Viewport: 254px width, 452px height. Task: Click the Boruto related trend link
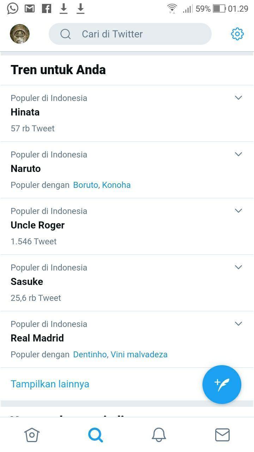click(85, 185)
